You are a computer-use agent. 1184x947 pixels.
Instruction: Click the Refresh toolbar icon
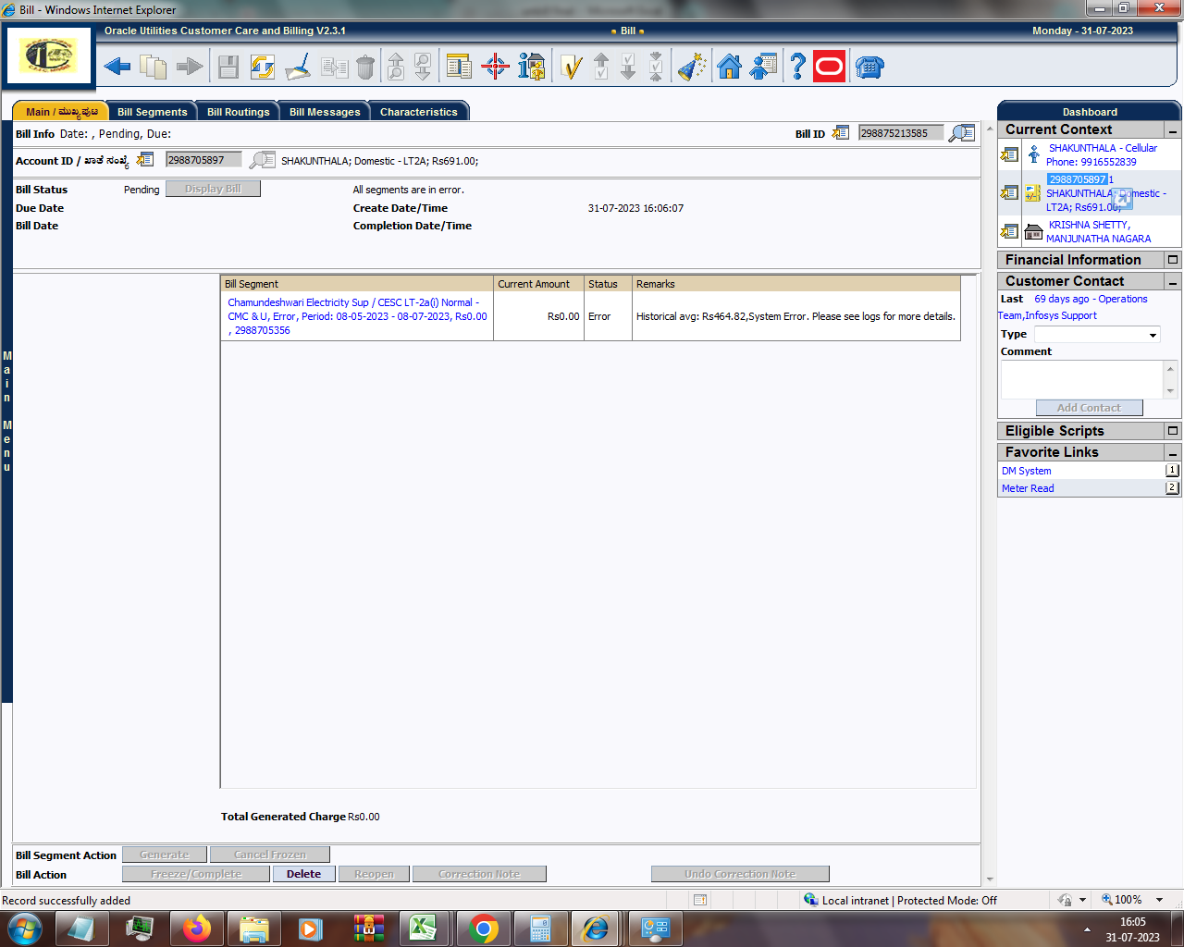pyautogui.click(x=263, y=67)
